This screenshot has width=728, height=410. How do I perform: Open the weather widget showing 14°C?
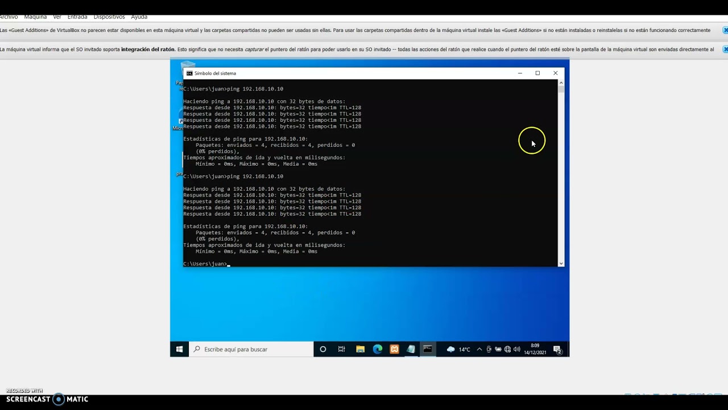[458, 349]
